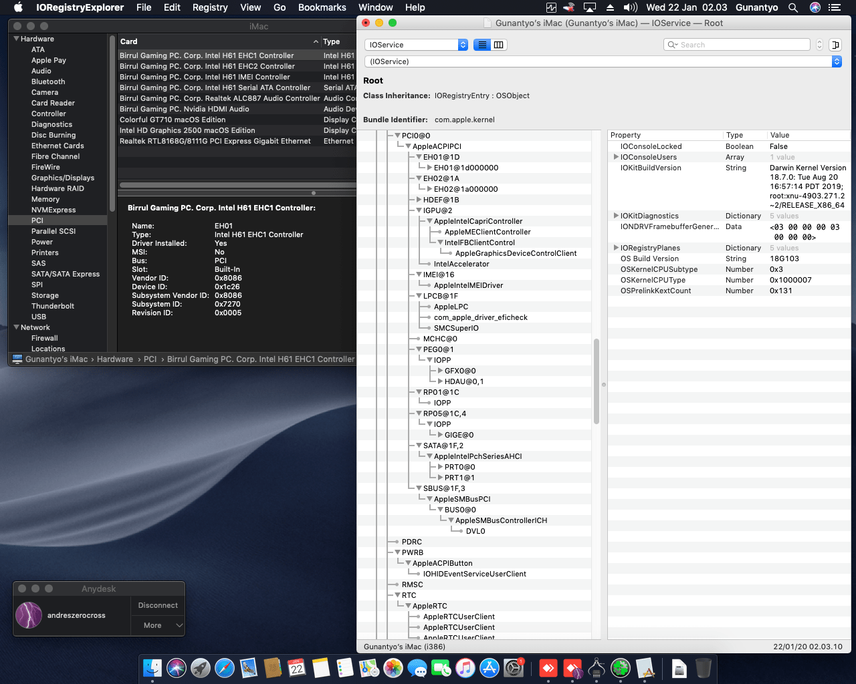Open Safari from the Dock
Screen dimensions: 856x684
click(x=225, y=668)
